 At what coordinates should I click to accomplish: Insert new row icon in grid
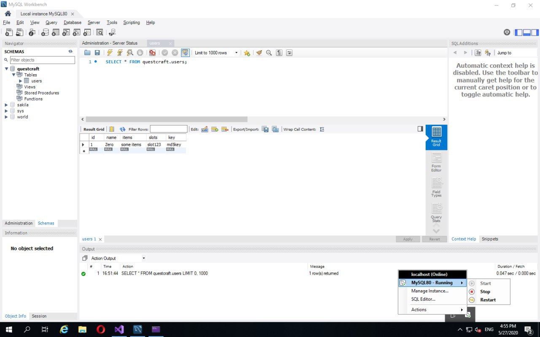tap(215, 129)
